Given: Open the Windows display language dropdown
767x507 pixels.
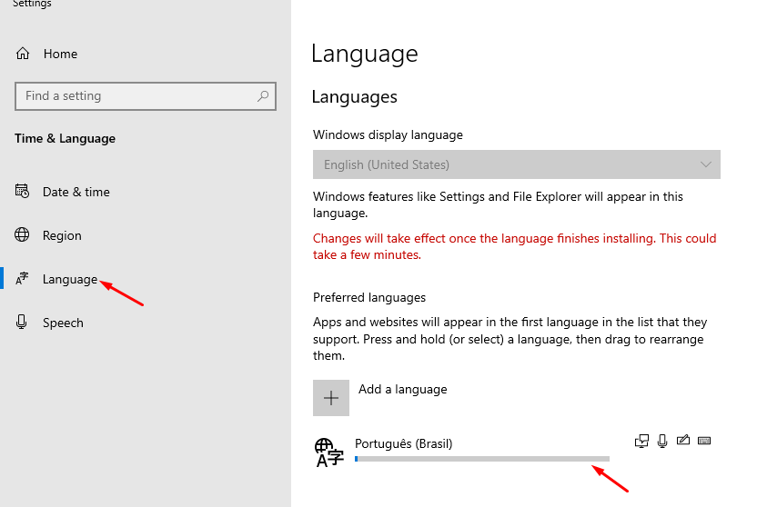Looking at the screenshot, I should coord(517,164).
